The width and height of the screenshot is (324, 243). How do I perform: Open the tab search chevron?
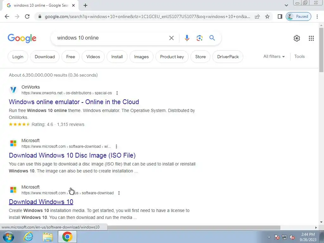pos(286,5)
